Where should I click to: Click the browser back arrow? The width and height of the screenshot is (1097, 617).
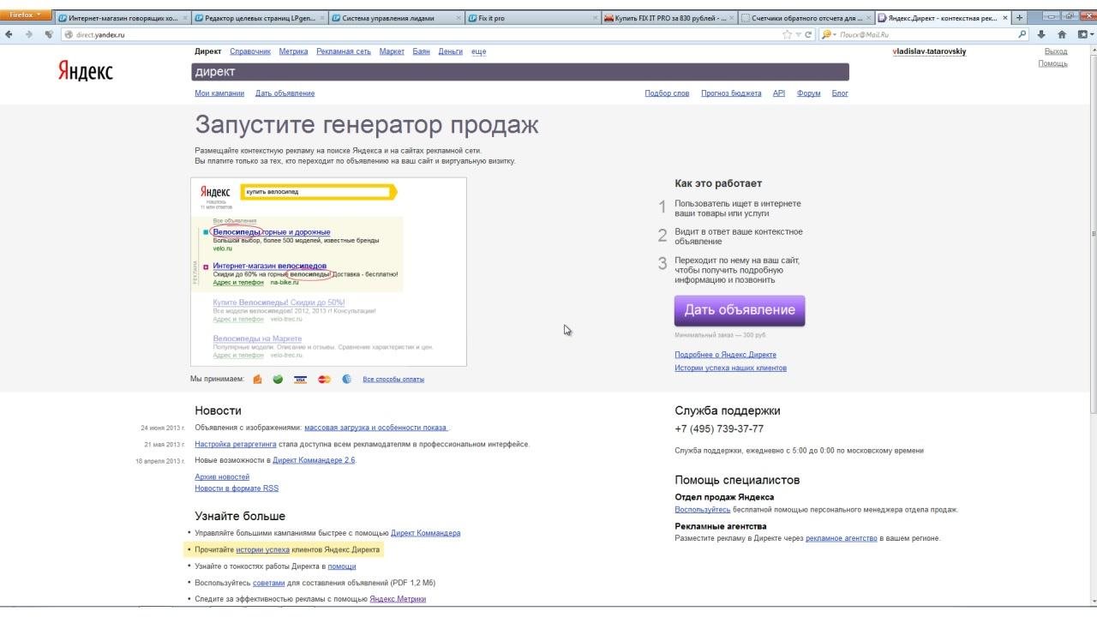click(9, 34)
